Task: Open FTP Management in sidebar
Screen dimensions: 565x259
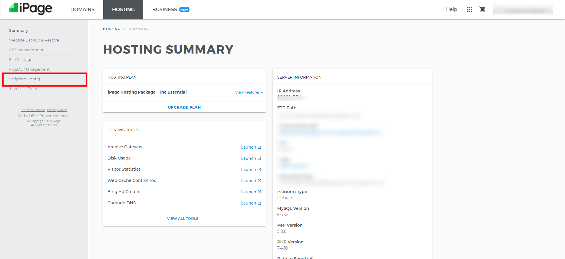Action: [x=26, y=50]
